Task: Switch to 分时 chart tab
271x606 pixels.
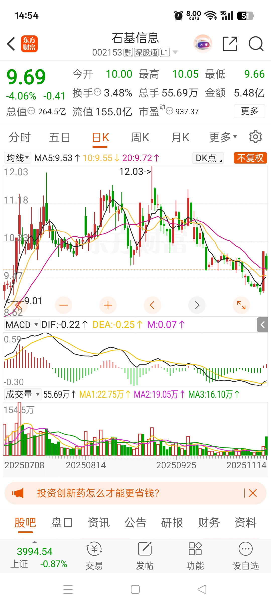Action: tap(20, 137)
